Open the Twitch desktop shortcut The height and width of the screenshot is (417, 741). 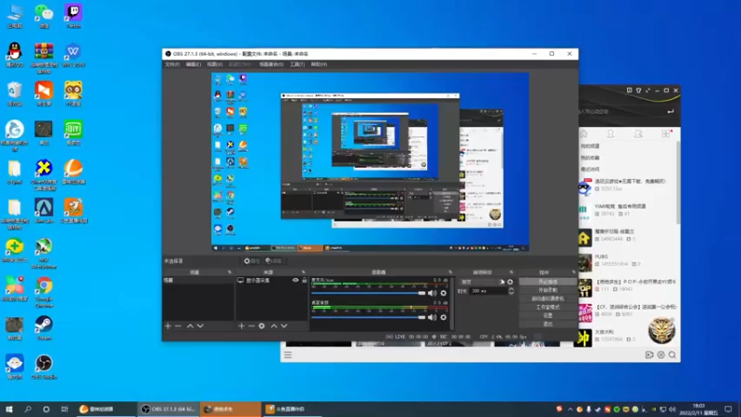coord(73,16)
